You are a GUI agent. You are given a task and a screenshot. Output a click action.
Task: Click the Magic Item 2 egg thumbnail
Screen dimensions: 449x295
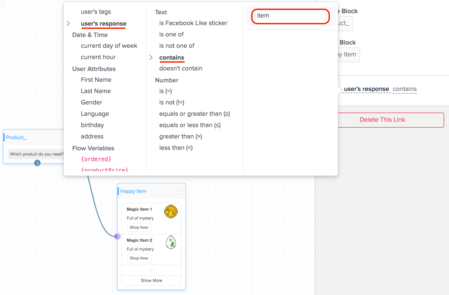coord(171,242)
